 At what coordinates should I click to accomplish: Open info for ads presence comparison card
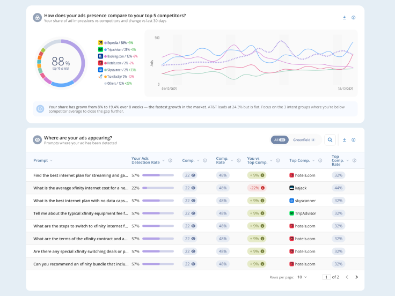[x=354, y=18]
